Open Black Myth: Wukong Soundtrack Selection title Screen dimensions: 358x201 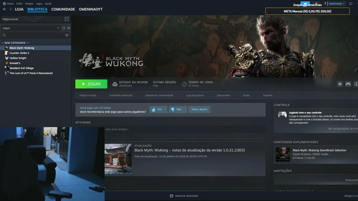click(x=319, y=150)
